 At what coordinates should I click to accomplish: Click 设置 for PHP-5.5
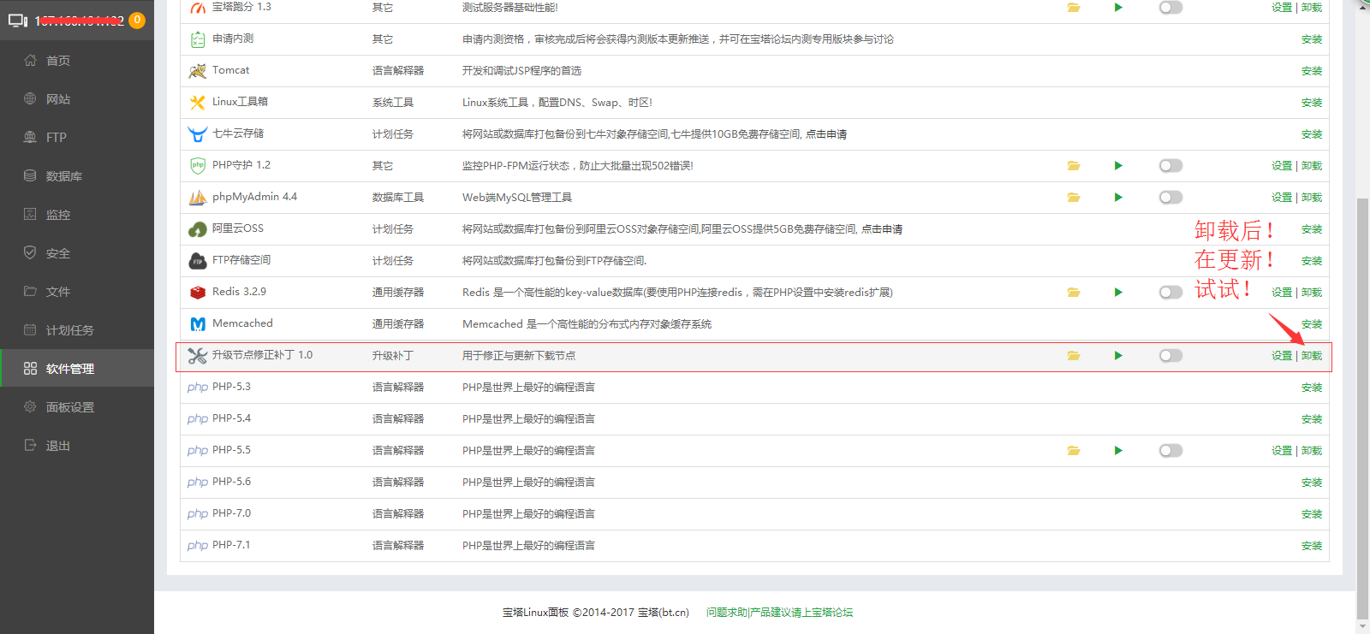(1282, 451)
